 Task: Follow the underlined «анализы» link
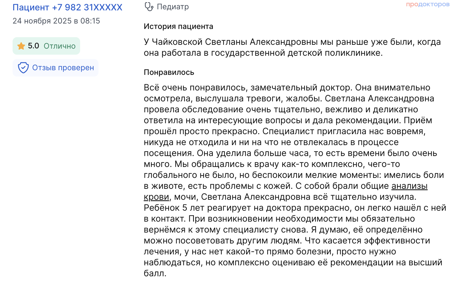(x=409, y=186)
